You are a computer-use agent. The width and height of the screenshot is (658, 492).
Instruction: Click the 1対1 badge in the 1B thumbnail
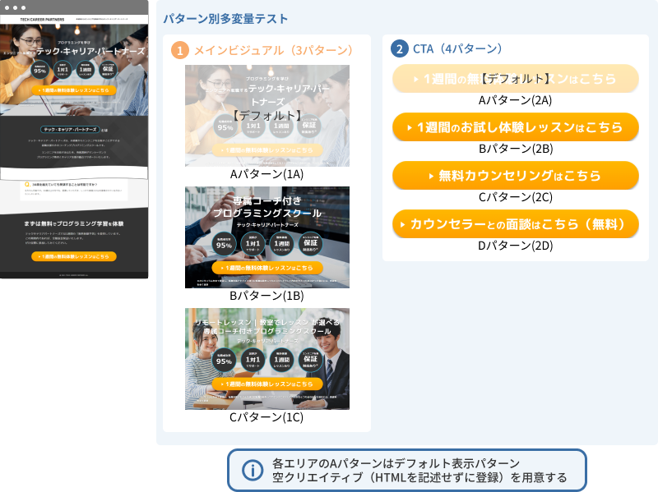point(253,244)
